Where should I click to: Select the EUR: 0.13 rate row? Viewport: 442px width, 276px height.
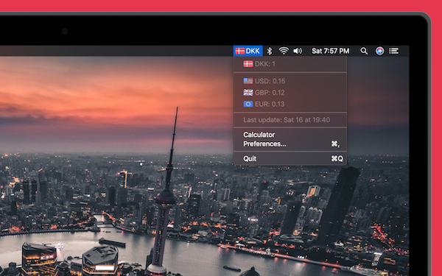tap(290, 105)
